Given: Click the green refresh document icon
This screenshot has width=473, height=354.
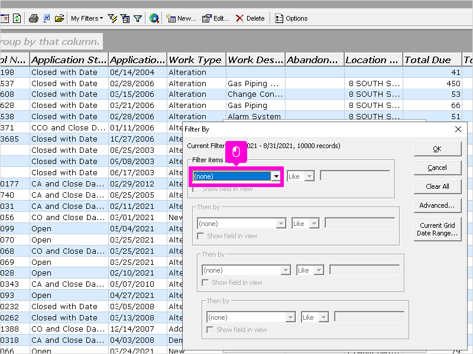Looking at the screenshot, I should [17, 18].
